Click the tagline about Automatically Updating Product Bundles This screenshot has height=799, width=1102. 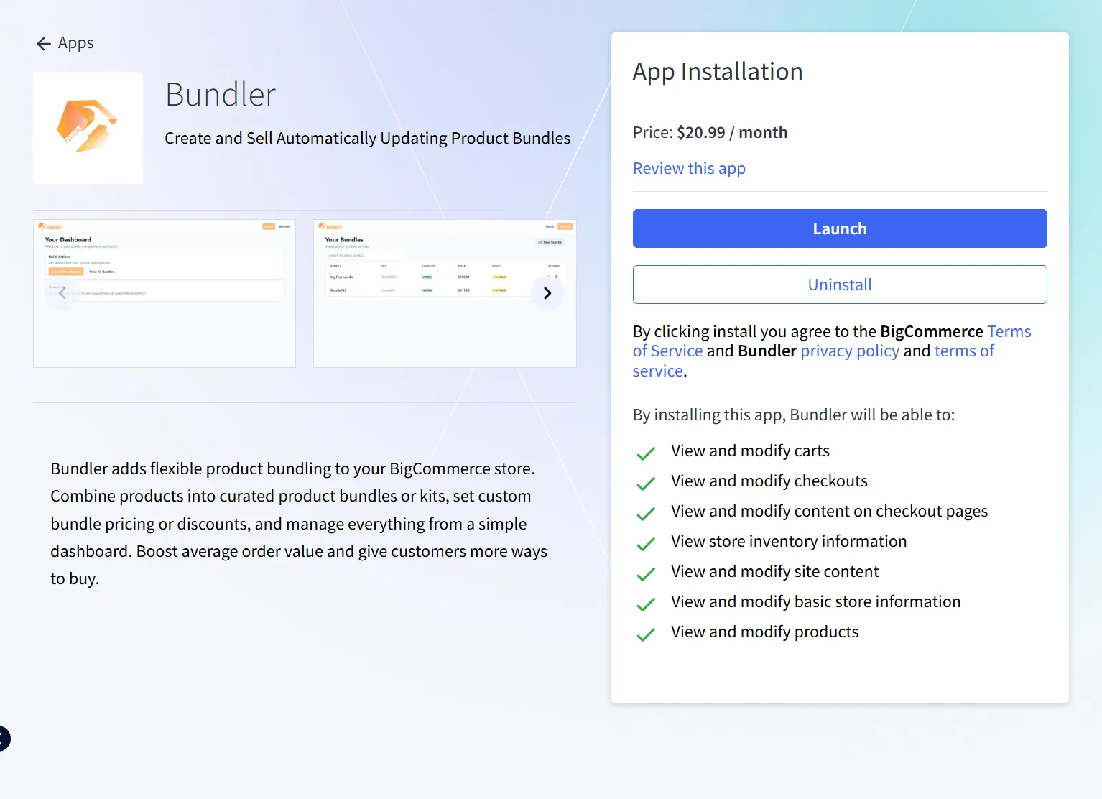(367, 138)
